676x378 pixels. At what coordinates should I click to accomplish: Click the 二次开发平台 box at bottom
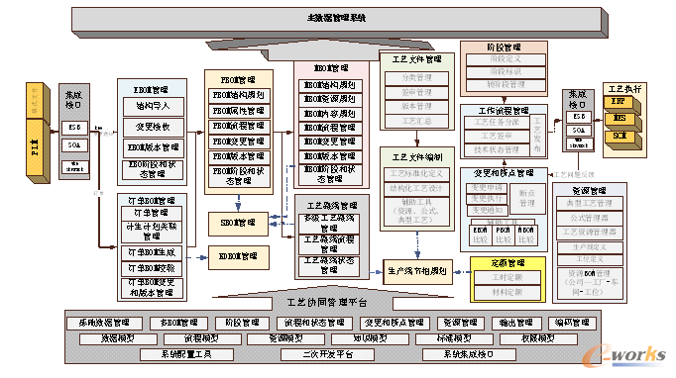327,355
